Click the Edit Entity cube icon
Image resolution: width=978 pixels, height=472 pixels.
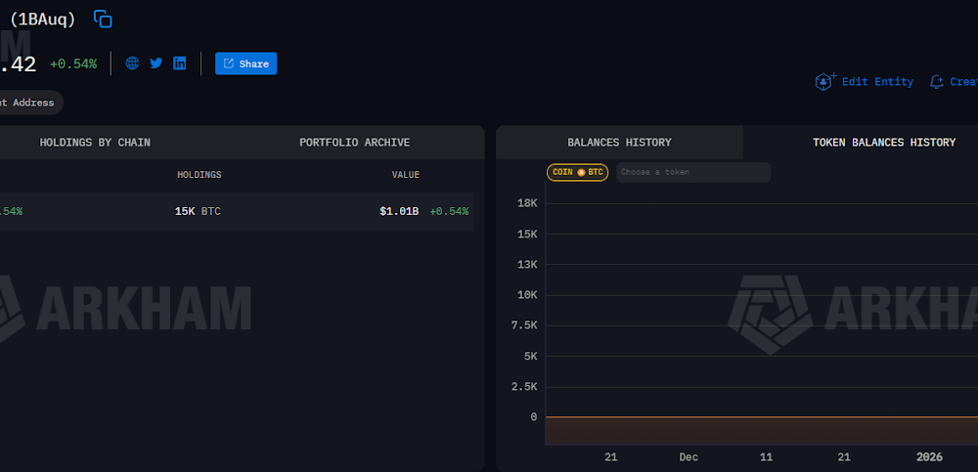(x=825, y=81)
